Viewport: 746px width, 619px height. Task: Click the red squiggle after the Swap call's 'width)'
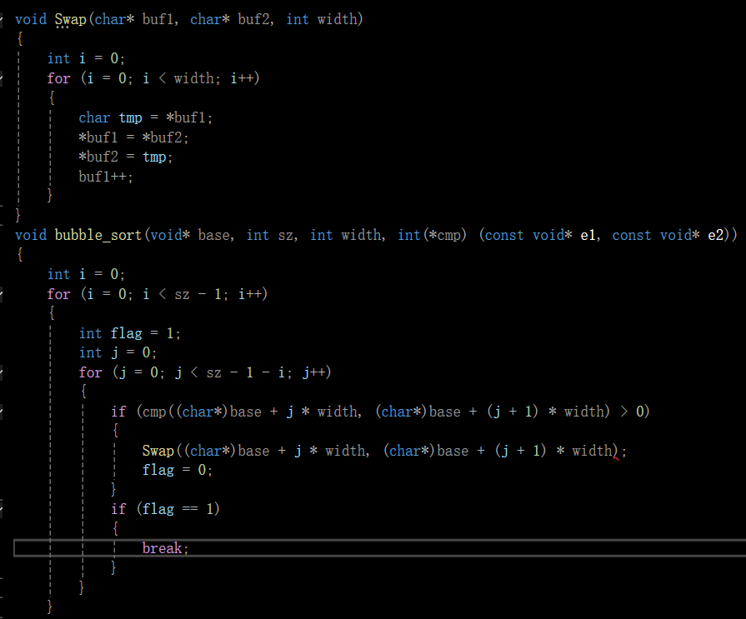click(x=616, y=458)
